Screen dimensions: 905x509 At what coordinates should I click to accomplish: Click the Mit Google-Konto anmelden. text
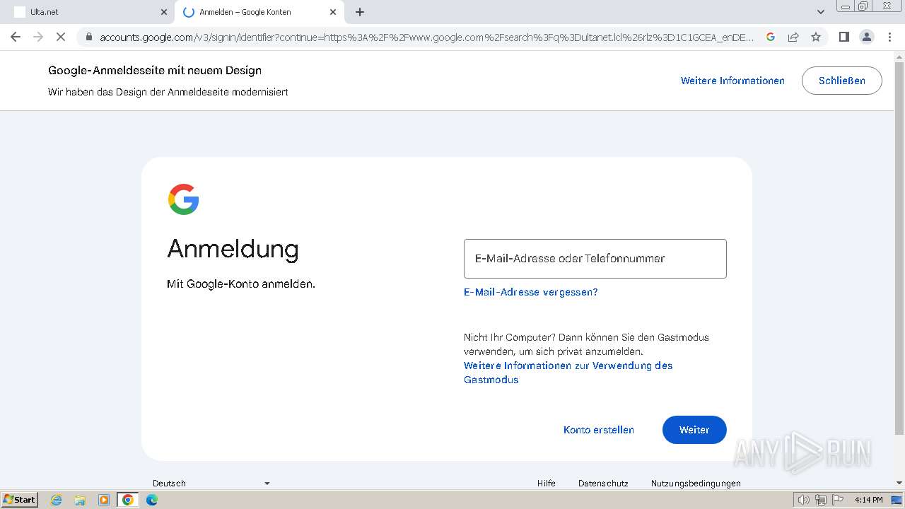click(241, 284)
